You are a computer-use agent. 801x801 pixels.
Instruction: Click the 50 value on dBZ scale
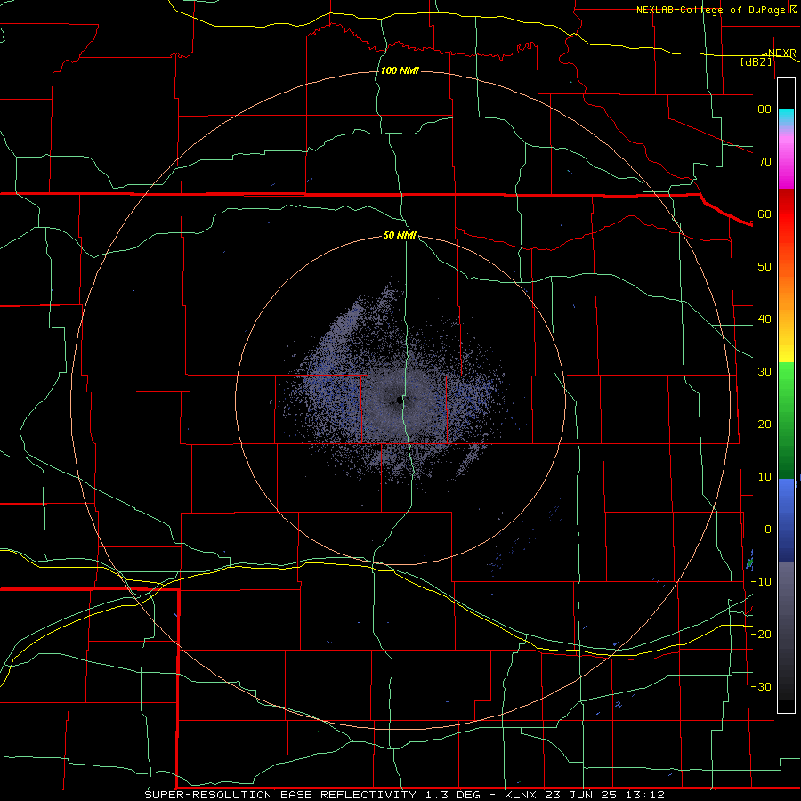point(765,267)
